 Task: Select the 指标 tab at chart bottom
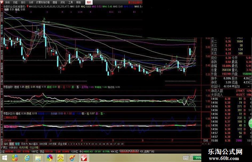tap(6, 144)
